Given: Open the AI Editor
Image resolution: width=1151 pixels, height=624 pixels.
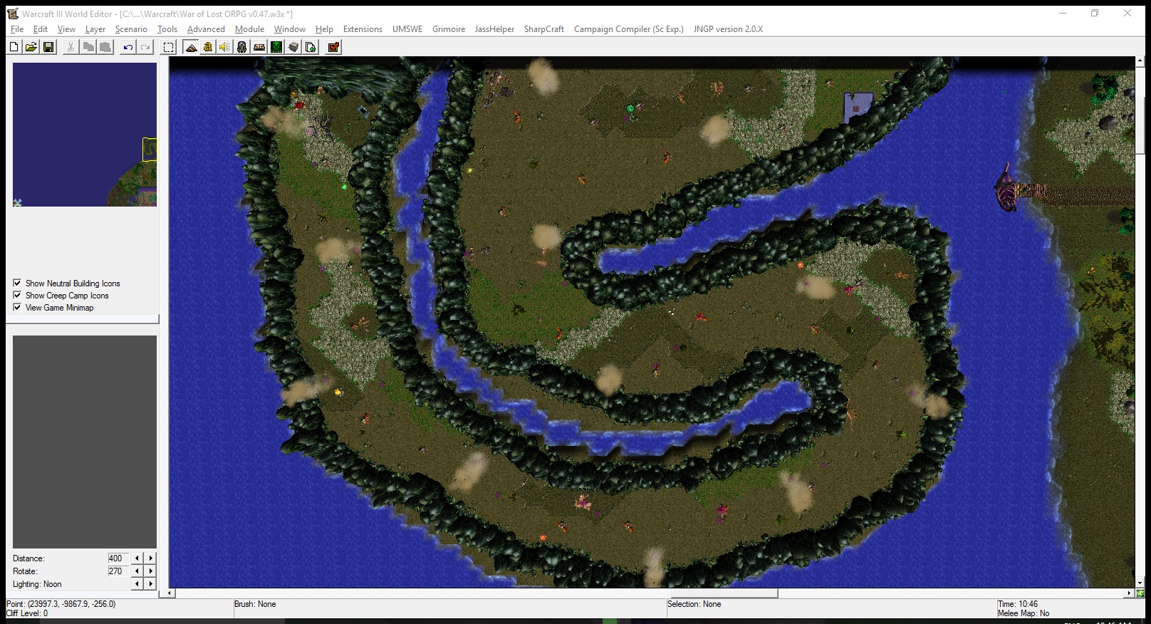Looking at the screenshot, I should coord(276,47).
